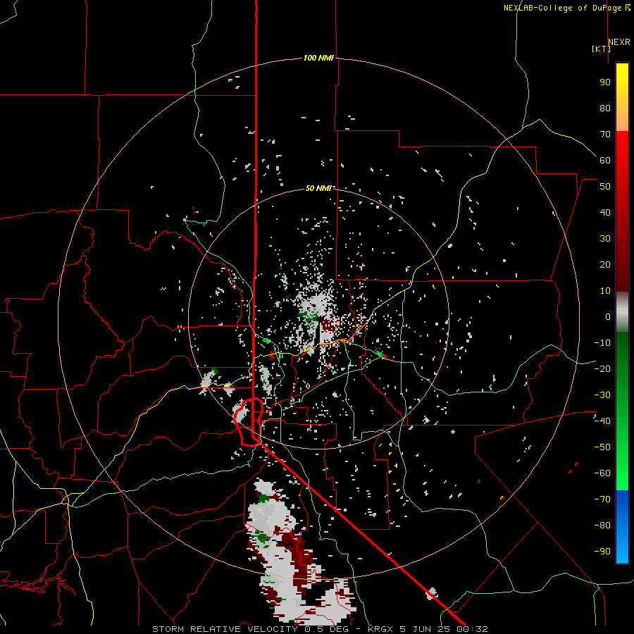Viewport: 634px width, 634px height.
Task: Click the 40 value on the velocity scale
Action: point(605,212)
